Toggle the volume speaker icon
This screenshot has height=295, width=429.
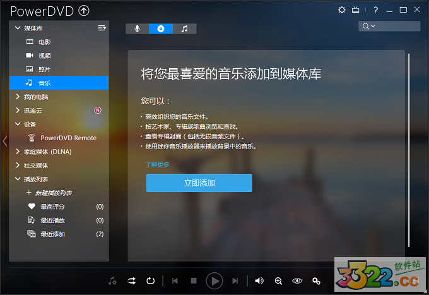[x=259, y=280]
